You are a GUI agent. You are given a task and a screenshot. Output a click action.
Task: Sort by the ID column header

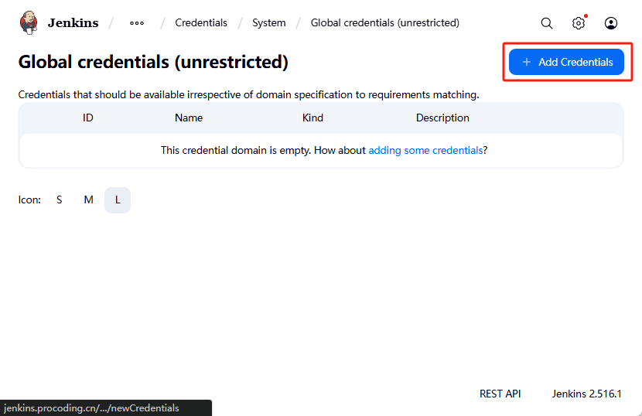click(x=88, y=118)
